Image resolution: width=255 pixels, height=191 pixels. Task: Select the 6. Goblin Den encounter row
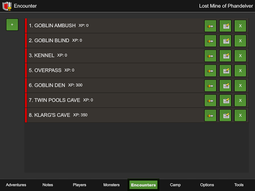tap(136, 86)
